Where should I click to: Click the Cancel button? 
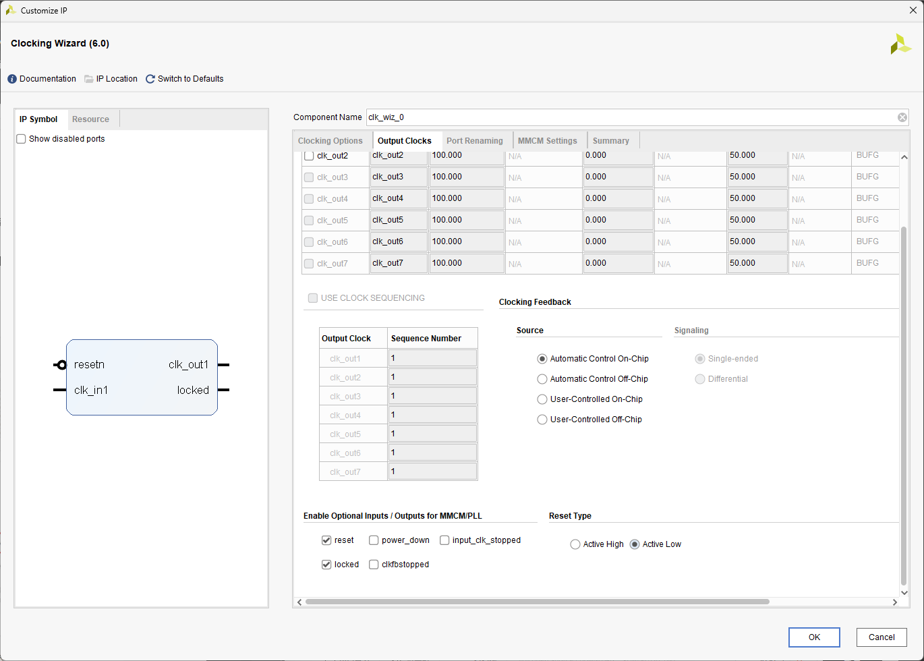point(882,637)
